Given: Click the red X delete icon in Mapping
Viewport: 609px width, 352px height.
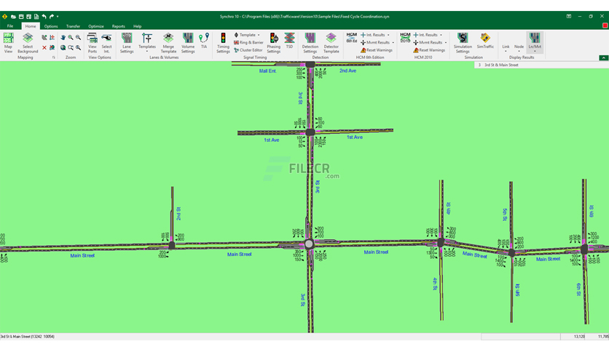Looking at the screenshot, I should tap(44, 48).
